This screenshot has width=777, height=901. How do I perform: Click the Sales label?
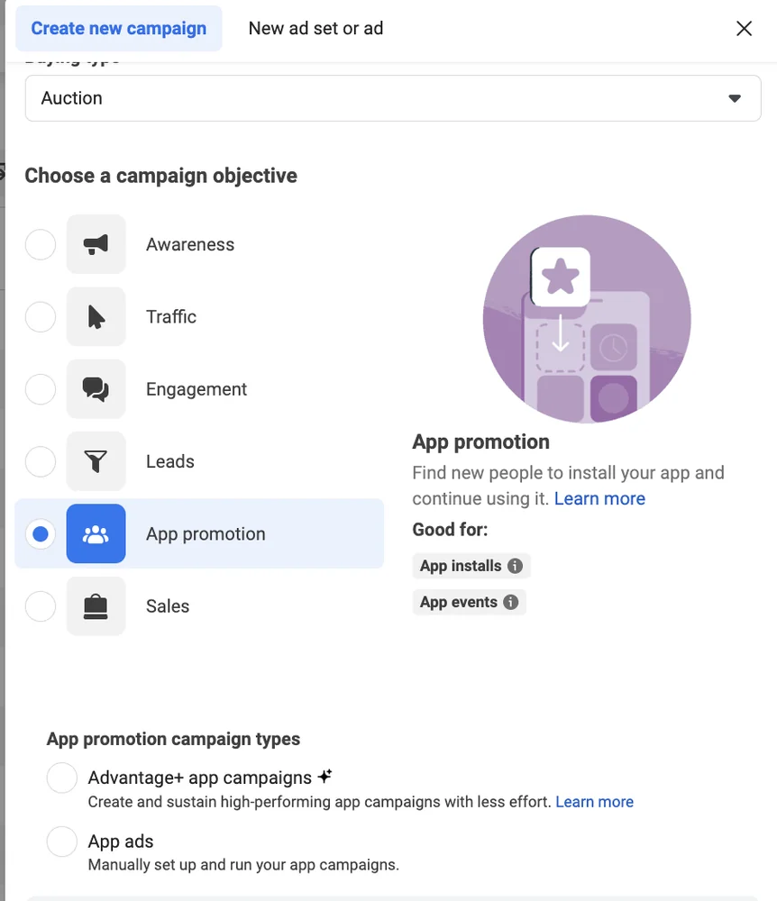click(x=168, y=606)
